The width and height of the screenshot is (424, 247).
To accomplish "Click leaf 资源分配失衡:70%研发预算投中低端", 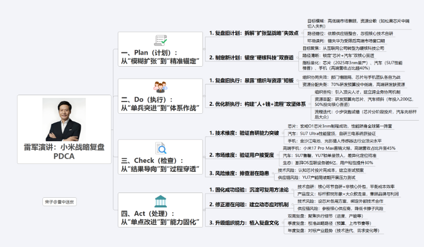I will tap(354, 85).
